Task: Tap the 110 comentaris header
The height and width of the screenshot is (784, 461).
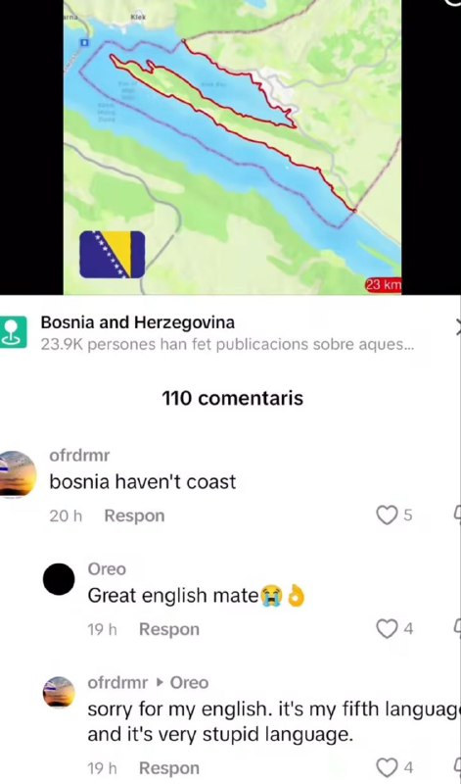Action: (233, 399)
